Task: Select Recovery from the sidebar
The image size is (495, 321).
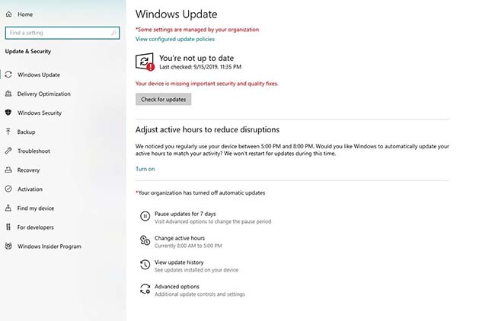Action: (28, 170)
